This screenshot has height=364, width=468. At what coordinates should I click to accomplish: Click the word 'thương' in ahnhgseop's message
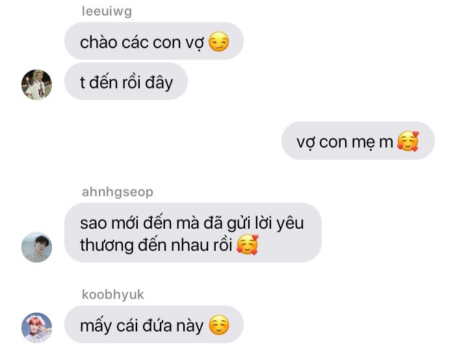(x=107, y=246)
